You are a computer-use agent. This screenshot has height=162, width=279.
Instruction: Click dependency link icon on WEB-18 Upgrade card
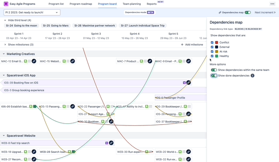[34, 152]
